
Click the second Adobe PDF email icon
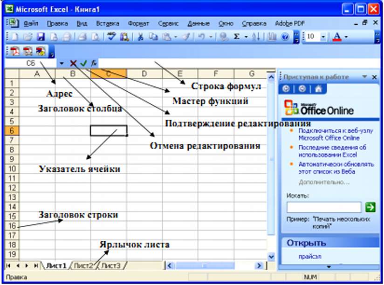pos(28,51)
